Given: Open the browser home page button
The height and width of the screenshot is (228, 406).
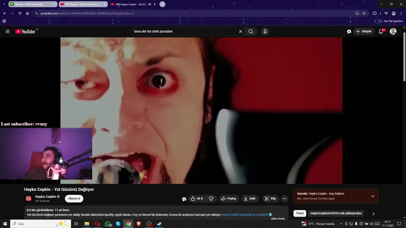Looking at the screenshot, I should [28, 13].
